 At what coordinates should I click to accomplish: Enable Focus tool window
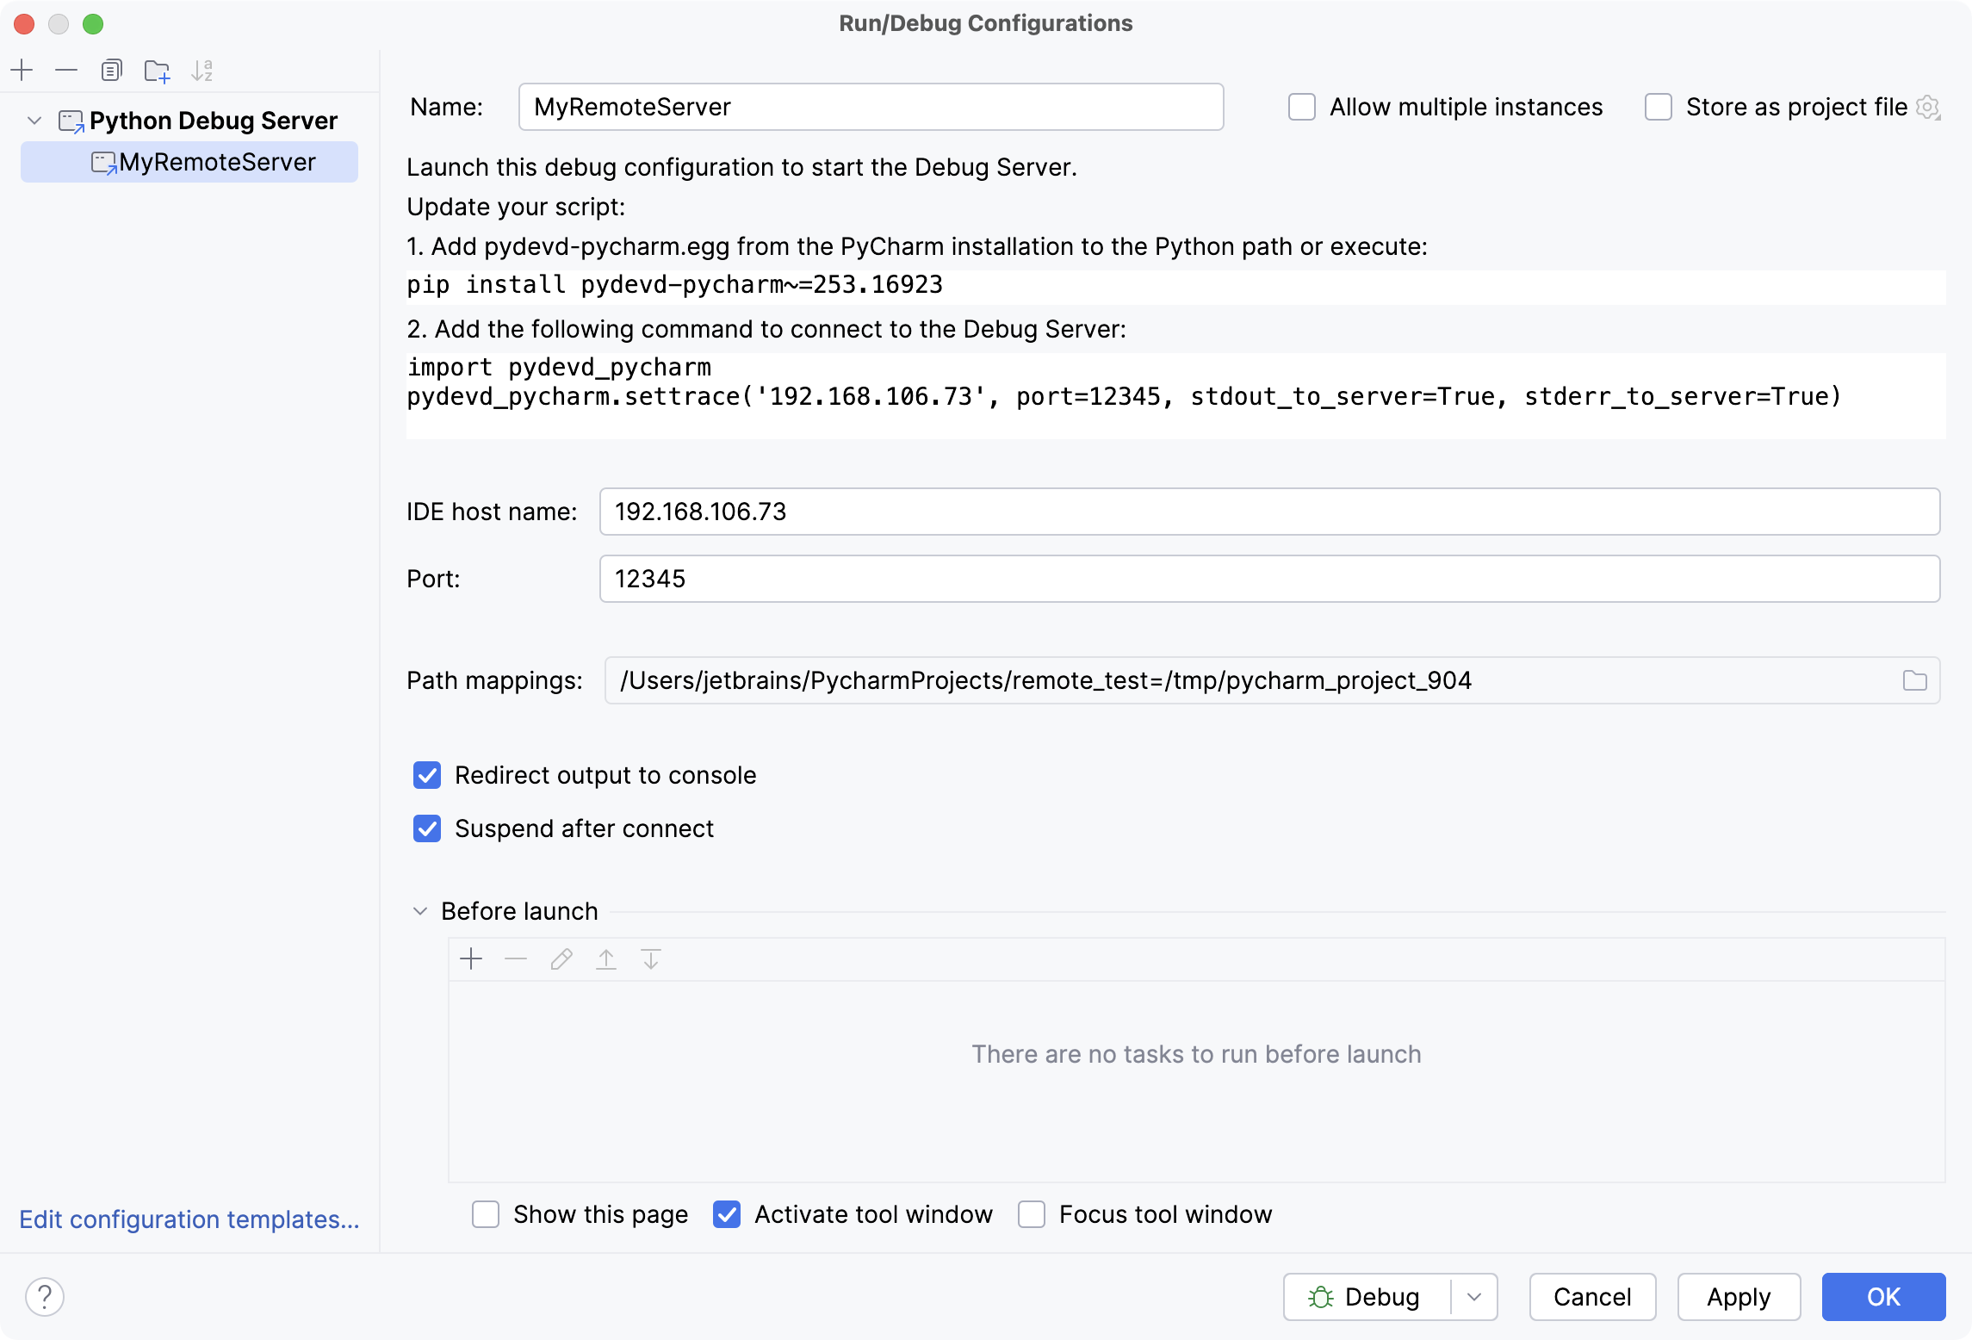click(x=1032, y=1214)
